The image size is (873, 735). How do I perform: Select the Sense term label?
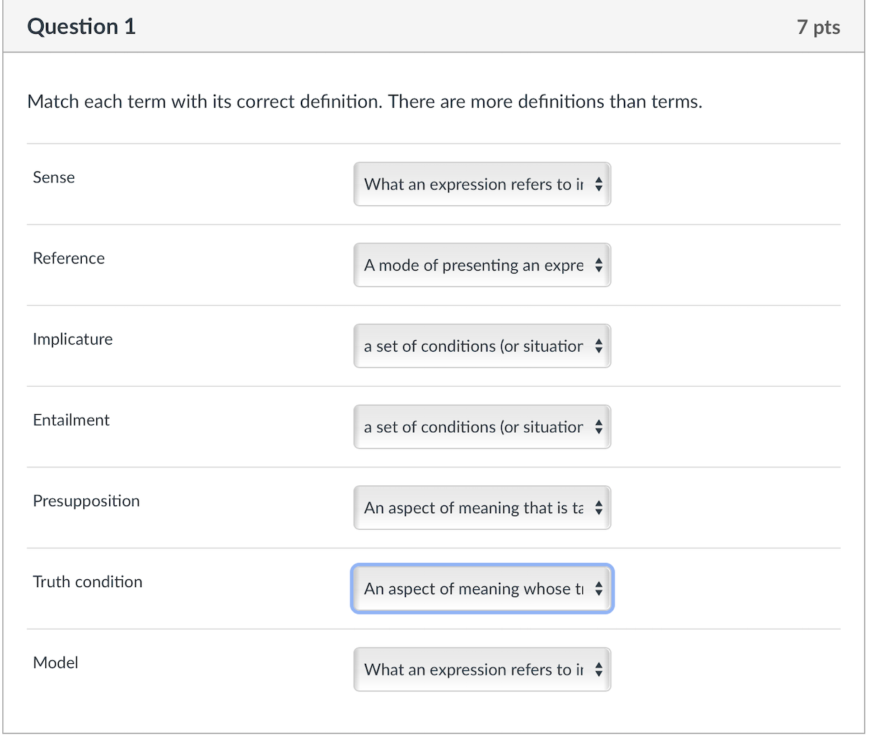(54, 177)
